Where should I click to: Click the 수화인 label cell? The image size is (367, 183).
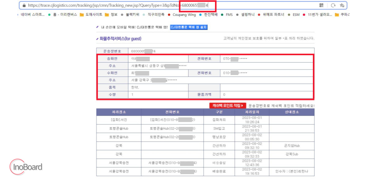[x=112, y=73]
